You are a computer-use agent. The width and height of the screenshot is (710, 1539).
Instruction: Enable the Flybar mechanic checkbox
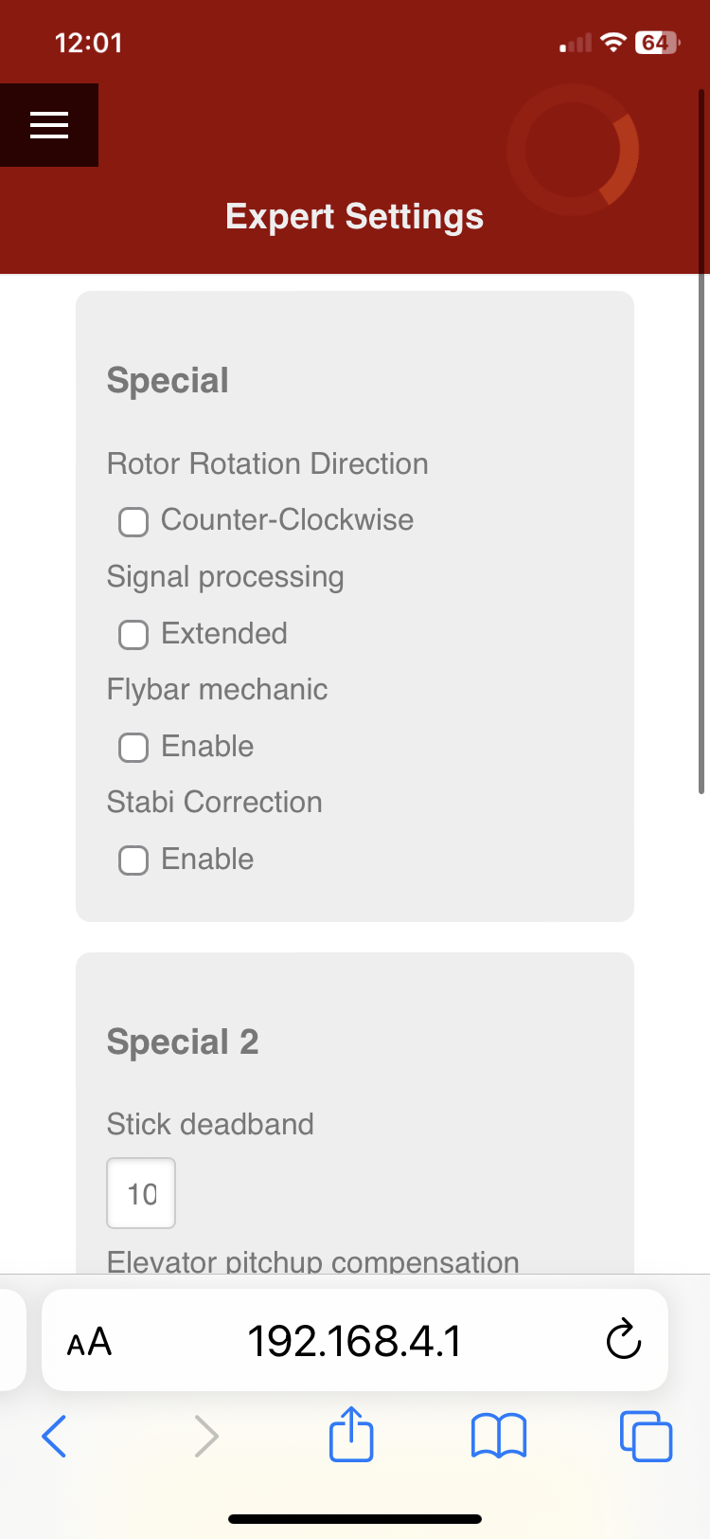[x=133, y=747]
